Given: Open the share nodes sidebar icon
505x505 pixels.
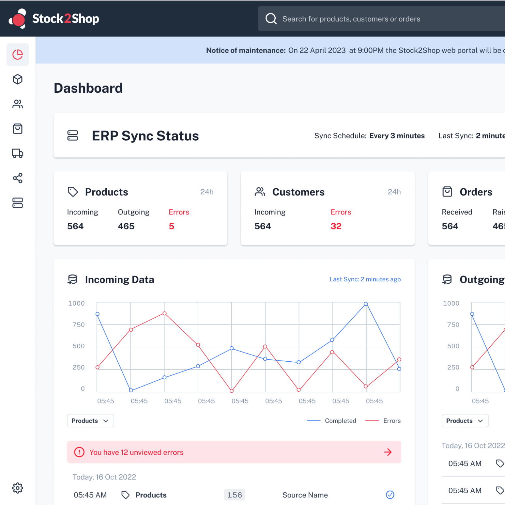Looking at the screenshot, I should 18,178.
